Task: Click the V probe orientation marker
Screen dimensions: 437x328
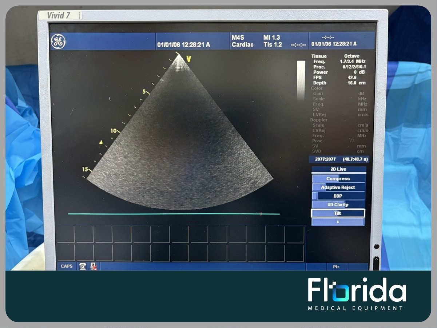Action: (x=188, y=59)
